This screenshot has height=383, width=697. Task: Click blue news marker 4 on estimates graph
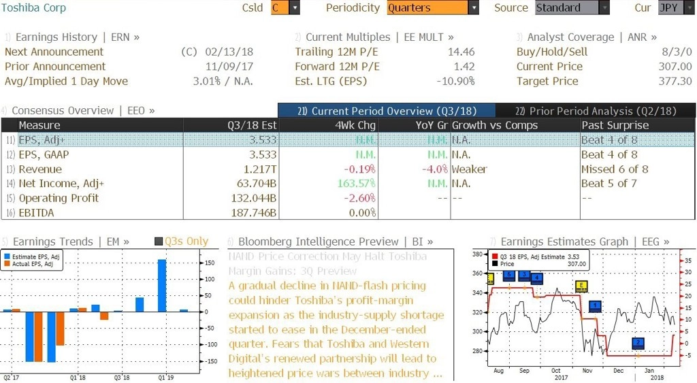(537, 279)
